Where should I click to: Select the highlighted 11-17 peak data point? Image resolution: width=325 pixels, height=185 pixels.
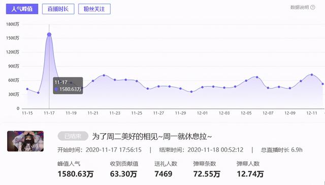tap(49, 35)
